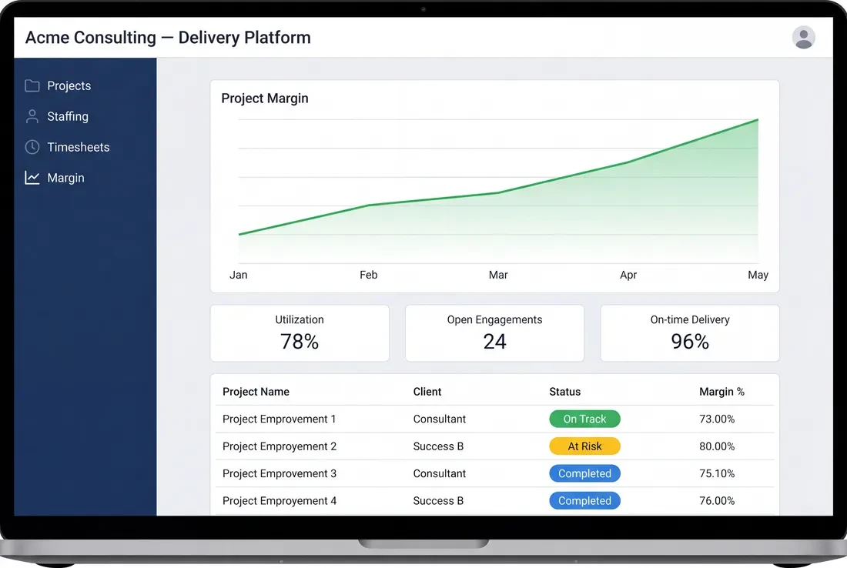Image resolution: width=847 pixels, height=568 pixels.
Task: Sort by Client column header
Action: (427, 392)
